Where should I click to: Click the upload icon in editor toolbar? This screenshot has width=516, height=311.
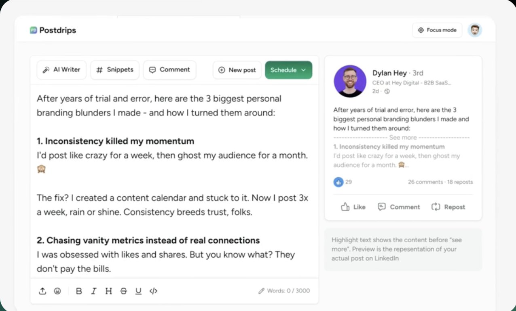point(42,290)
